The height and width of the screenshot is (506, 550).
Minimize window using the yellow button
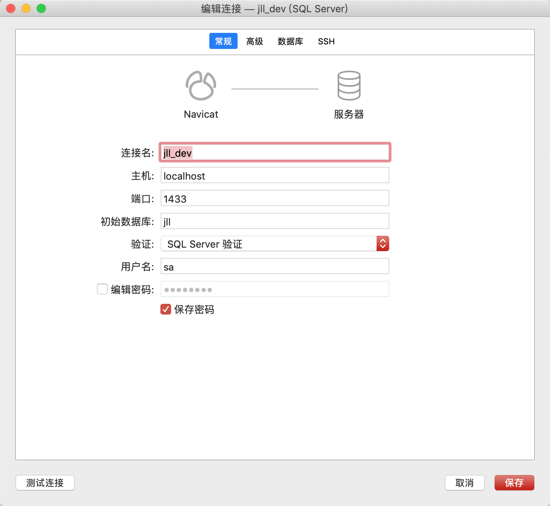point(26,8)
